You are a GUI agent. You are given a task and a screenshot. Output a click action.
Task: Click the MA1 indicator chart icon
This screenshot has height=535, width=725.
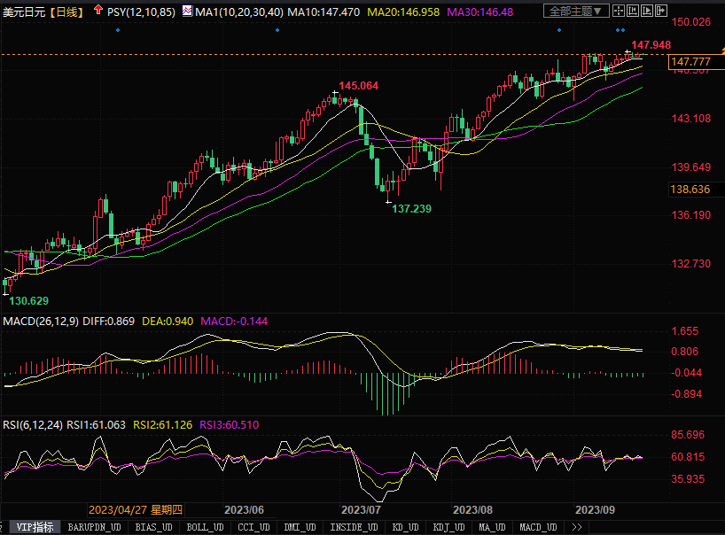(x=186, y=12)
